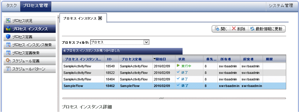Click the プロセス状況 sidebar icon
Screen dimensions: 299x112
pyautogui.click(x=8, y=21)
